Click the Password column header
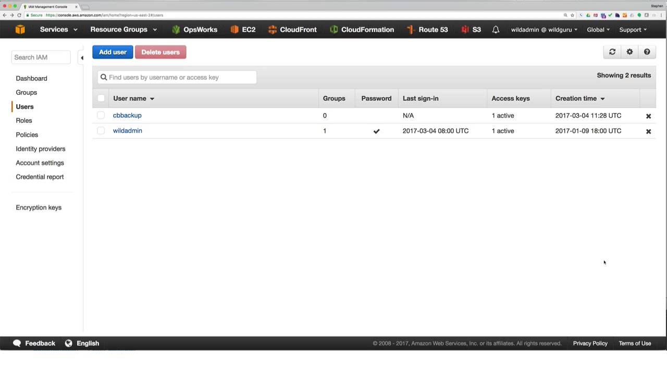 [x=376, y=98]
